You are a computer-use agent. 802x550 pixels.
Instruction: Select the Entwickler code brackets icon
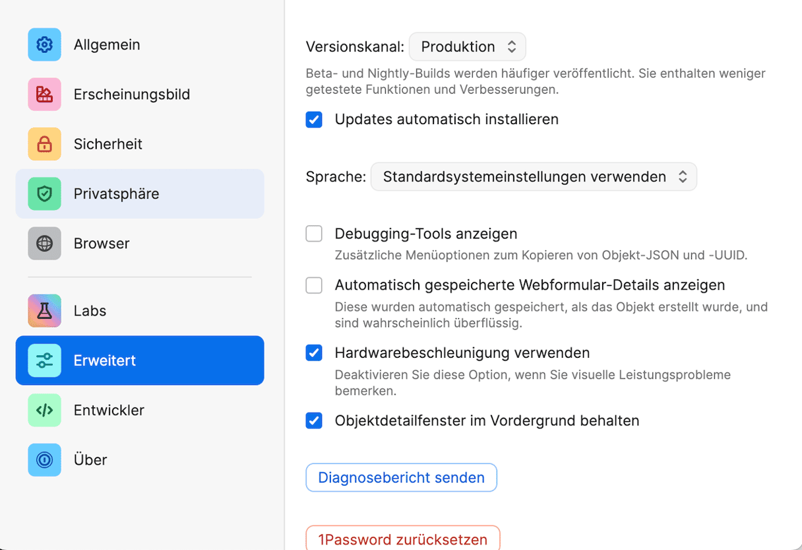tap(44, 410)
